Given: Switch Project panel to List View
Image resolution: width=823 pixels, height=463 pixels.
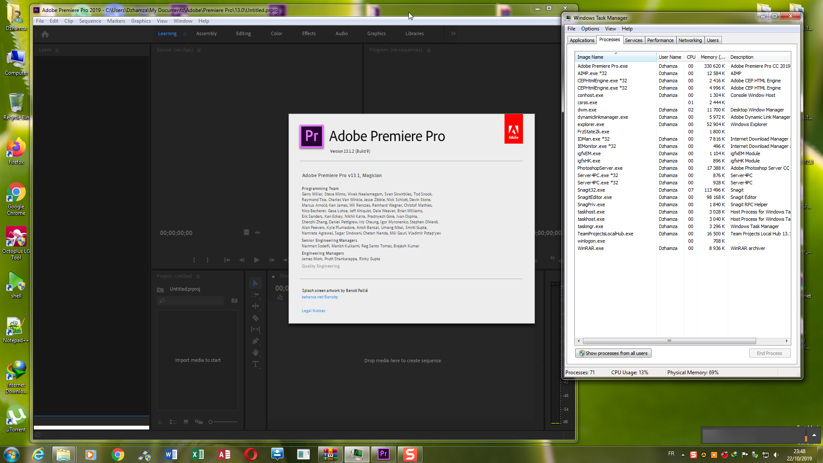Looking at the screenshot, I should 173,422.
